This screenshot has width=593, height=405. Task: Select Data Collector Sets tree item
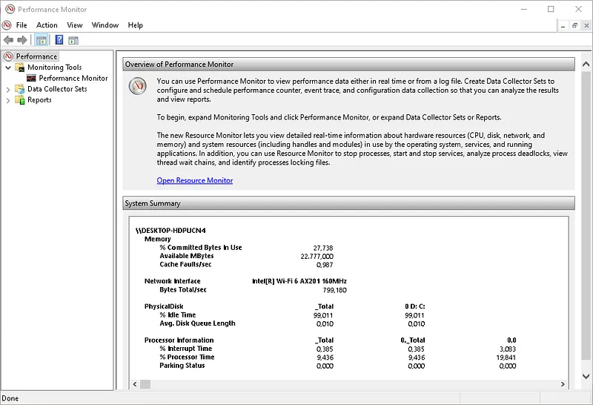click(57, 89)
